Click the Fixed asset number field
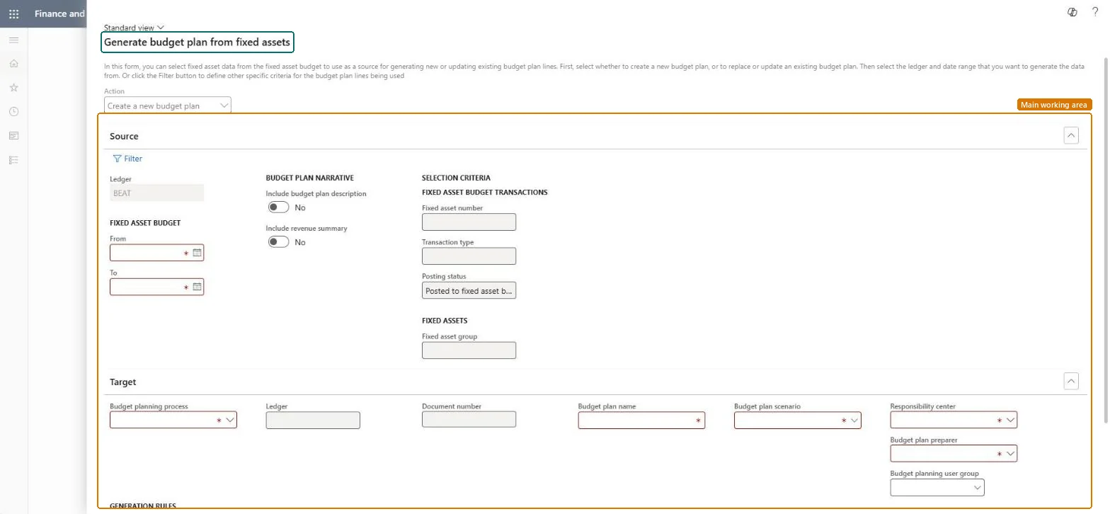The width and height of the screenshot is (1110, 514). 469,222
